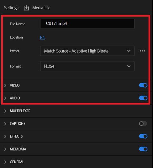The width and height of the screenshot is (153, 168).
Task: Click the Preset label
Action: (14, 51)
